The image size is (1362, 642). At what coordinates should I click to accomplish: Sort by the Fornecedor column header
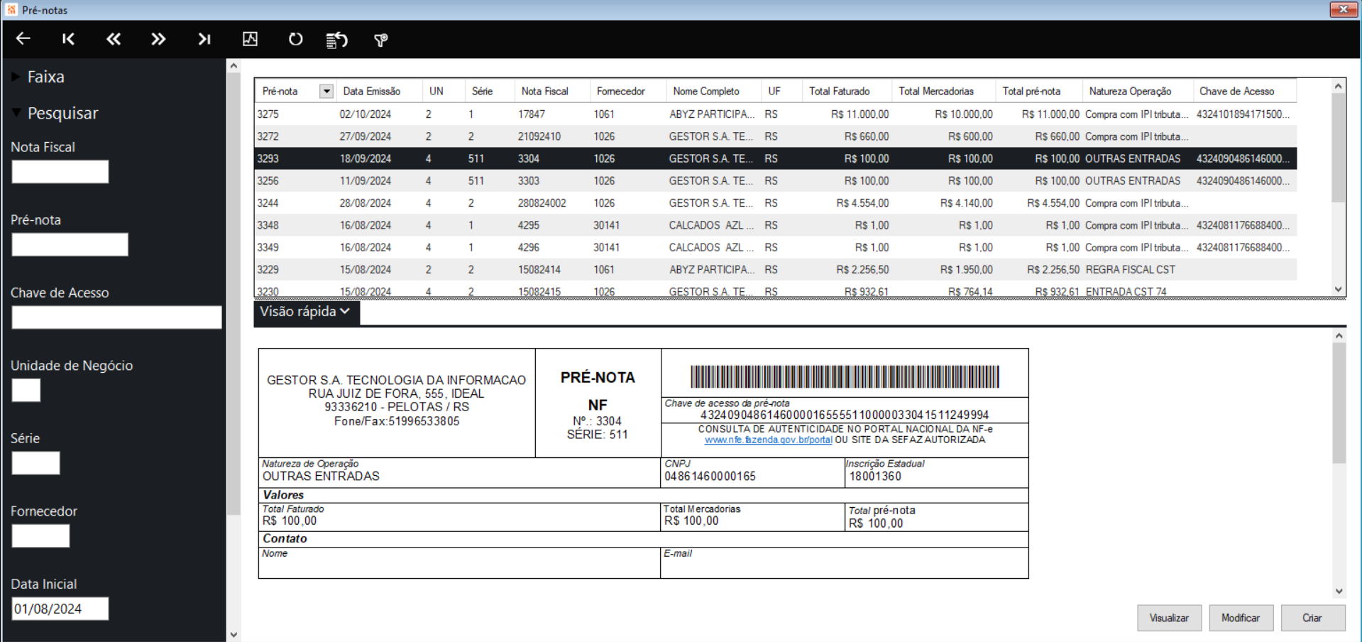coord(628,92)
